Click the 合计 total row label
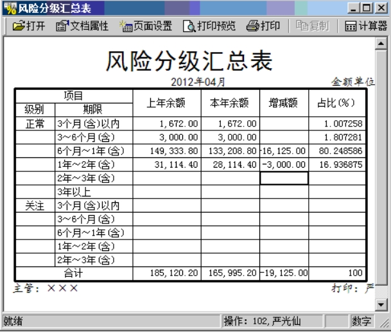 pyautogui.click(x=74, y=273)
